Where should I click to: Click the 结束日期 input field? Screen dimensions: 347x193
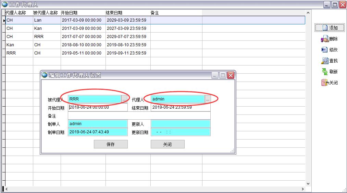click(181, 108)
